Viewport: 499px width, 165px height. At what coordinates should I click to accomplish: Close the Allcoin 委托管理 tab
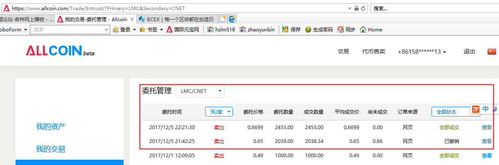click(x=132, y=19)
